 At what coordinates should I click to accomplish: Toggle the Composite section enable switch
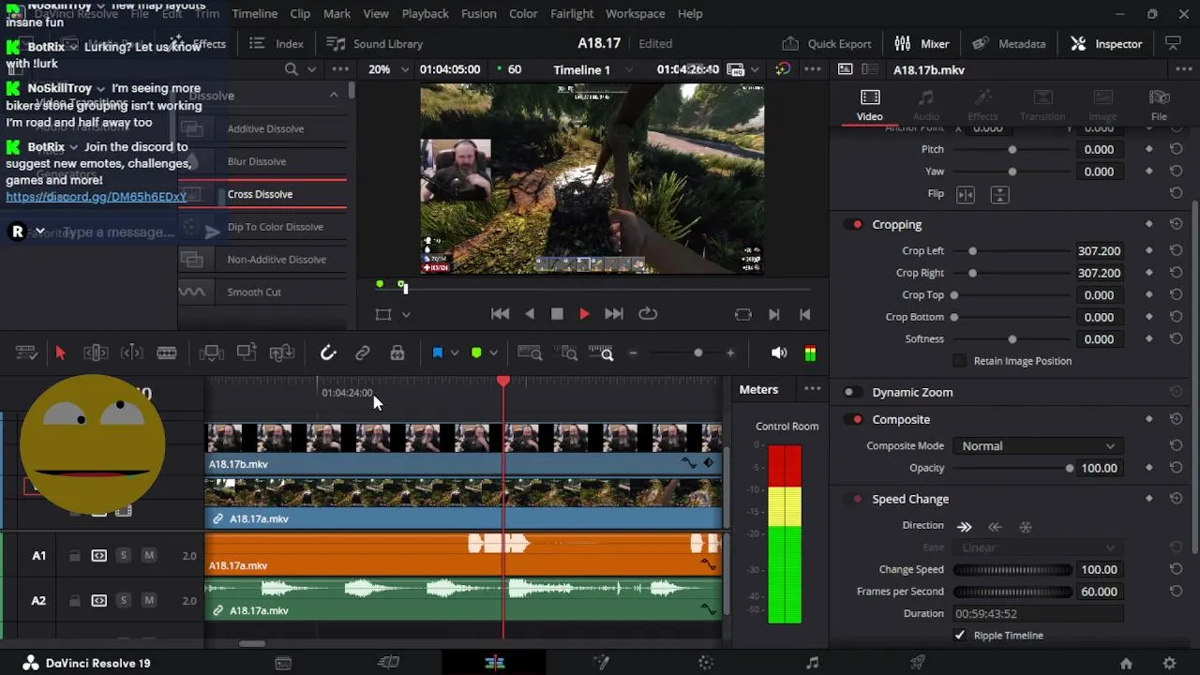(x=853, y=420)
